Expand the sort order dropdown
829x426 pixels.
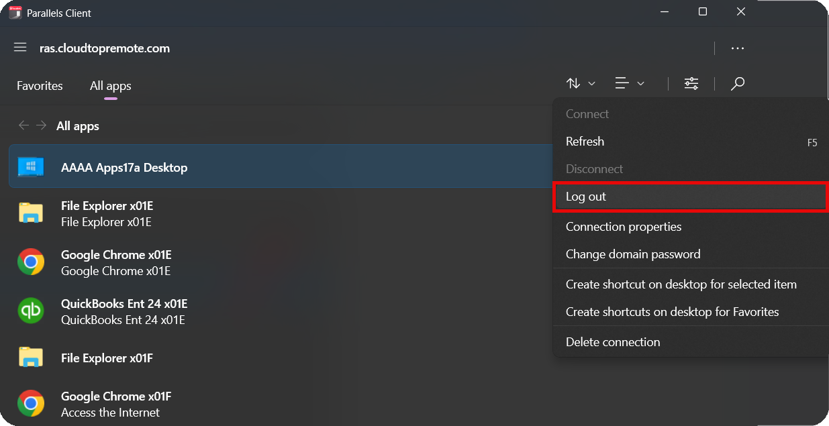(x=581, y=84)
